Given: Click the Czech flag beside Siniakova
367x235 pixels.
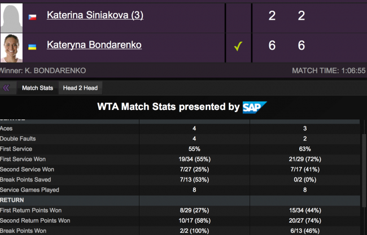Looking at the screenshot, I should tap(32, 16).
